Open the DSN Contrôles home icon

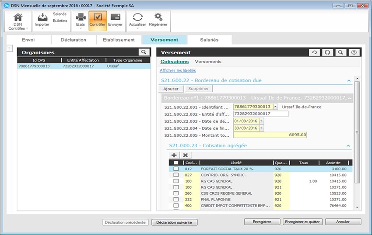tap(18, 17)
